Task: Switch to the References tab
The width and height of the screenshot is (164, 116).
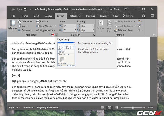Action: click(75, 16)
